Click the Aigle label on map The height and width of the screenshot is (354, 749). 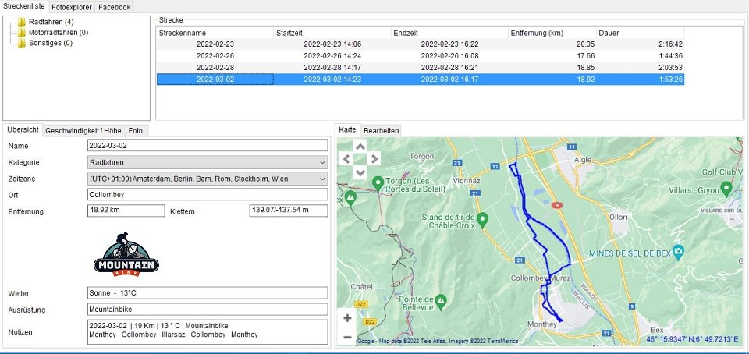pyautogui.click(x=582, y=160)
